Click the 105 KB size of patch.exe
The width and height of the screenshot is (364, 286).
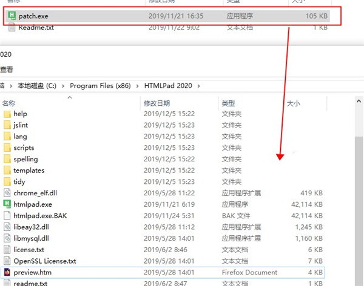(x=317, y=16)
